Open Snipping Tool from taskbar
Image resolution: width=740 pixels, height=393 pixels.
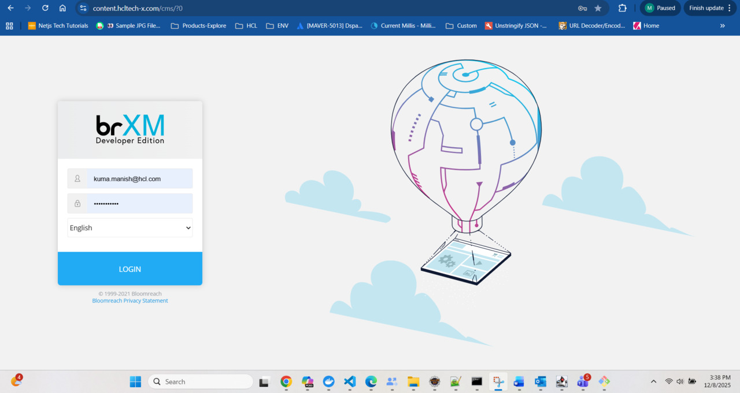(x=498, y=381)
